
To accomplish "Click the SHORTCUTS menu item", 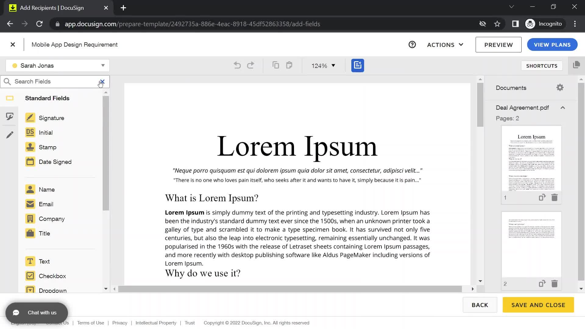I will (542, 65).
